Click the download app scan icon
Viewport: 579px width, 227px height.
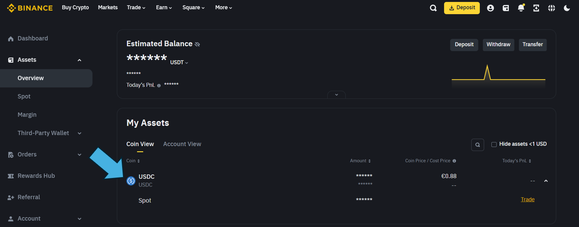(x=536, y=8)
